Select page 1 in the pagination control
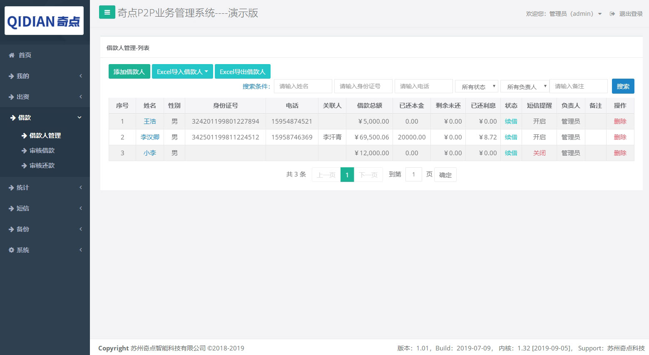 coord(347,174)
